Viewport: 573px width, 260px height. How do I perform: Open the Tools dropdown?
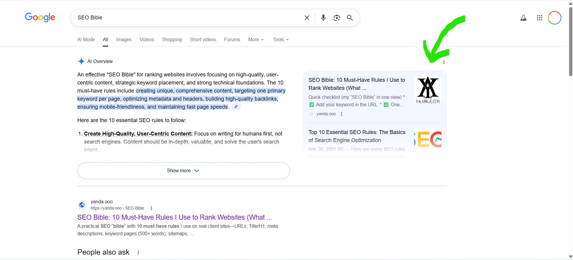[x=281, y=40]
